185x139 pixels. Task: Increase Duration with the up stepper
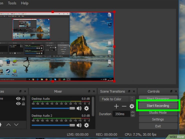pos(133,112)
